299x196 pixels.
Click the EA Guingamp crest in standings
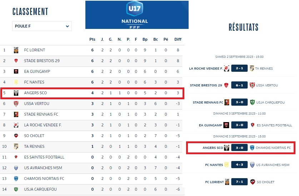coord(16,71)
